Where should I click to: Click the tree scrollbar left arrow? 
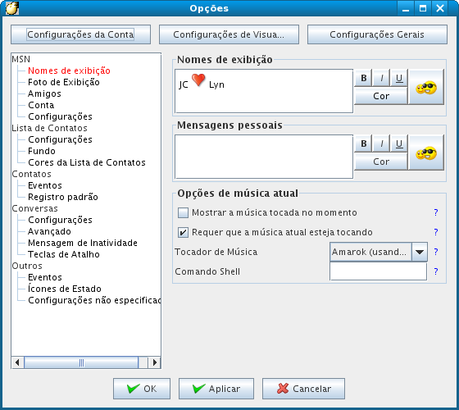(x=17, y=362)
